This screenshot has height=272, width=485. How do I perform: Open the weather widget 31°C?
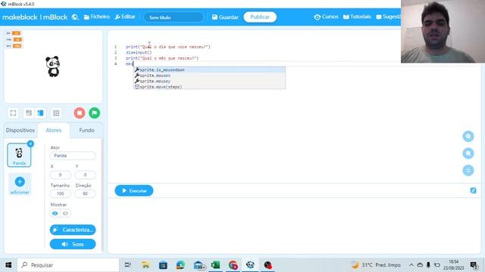tap(376, 265)
